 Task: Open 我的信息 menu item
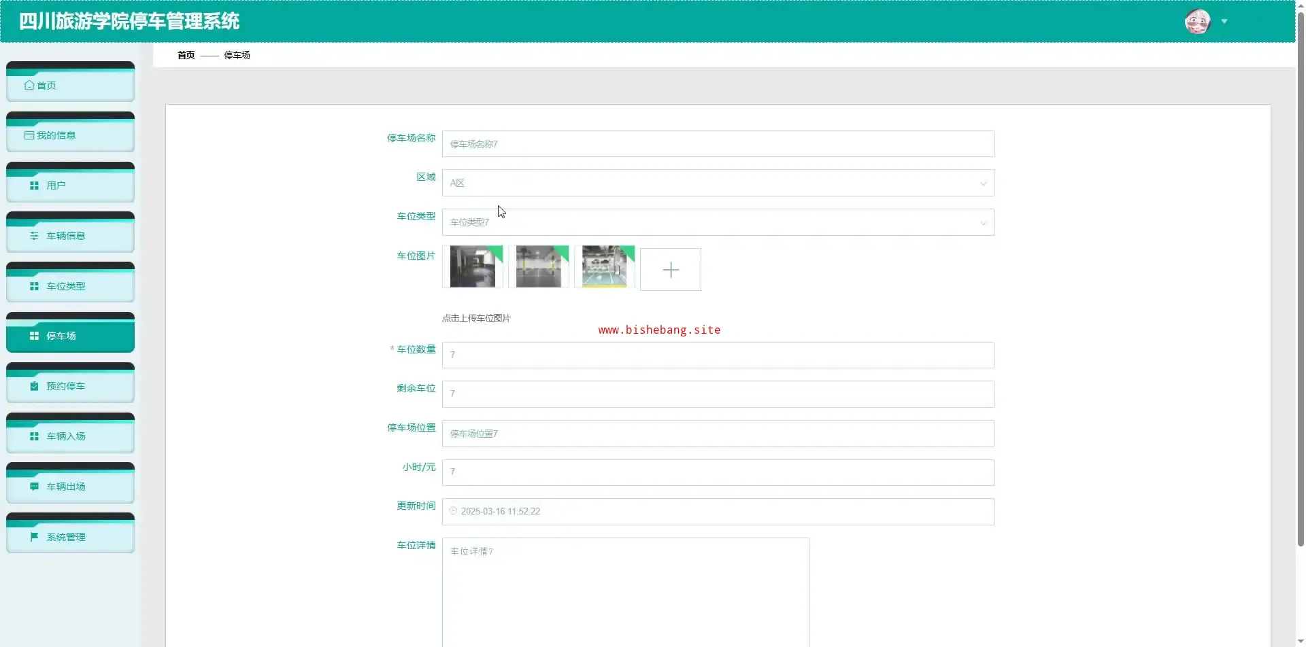(70, 132)
